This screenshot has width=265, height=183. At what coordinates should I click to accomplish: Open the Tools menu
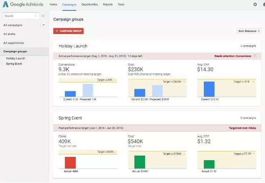[121, 4]
